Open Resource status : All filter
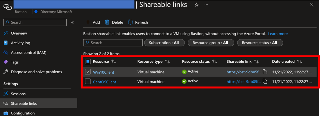This screenshot has height=116, width=320. (260, 43)
